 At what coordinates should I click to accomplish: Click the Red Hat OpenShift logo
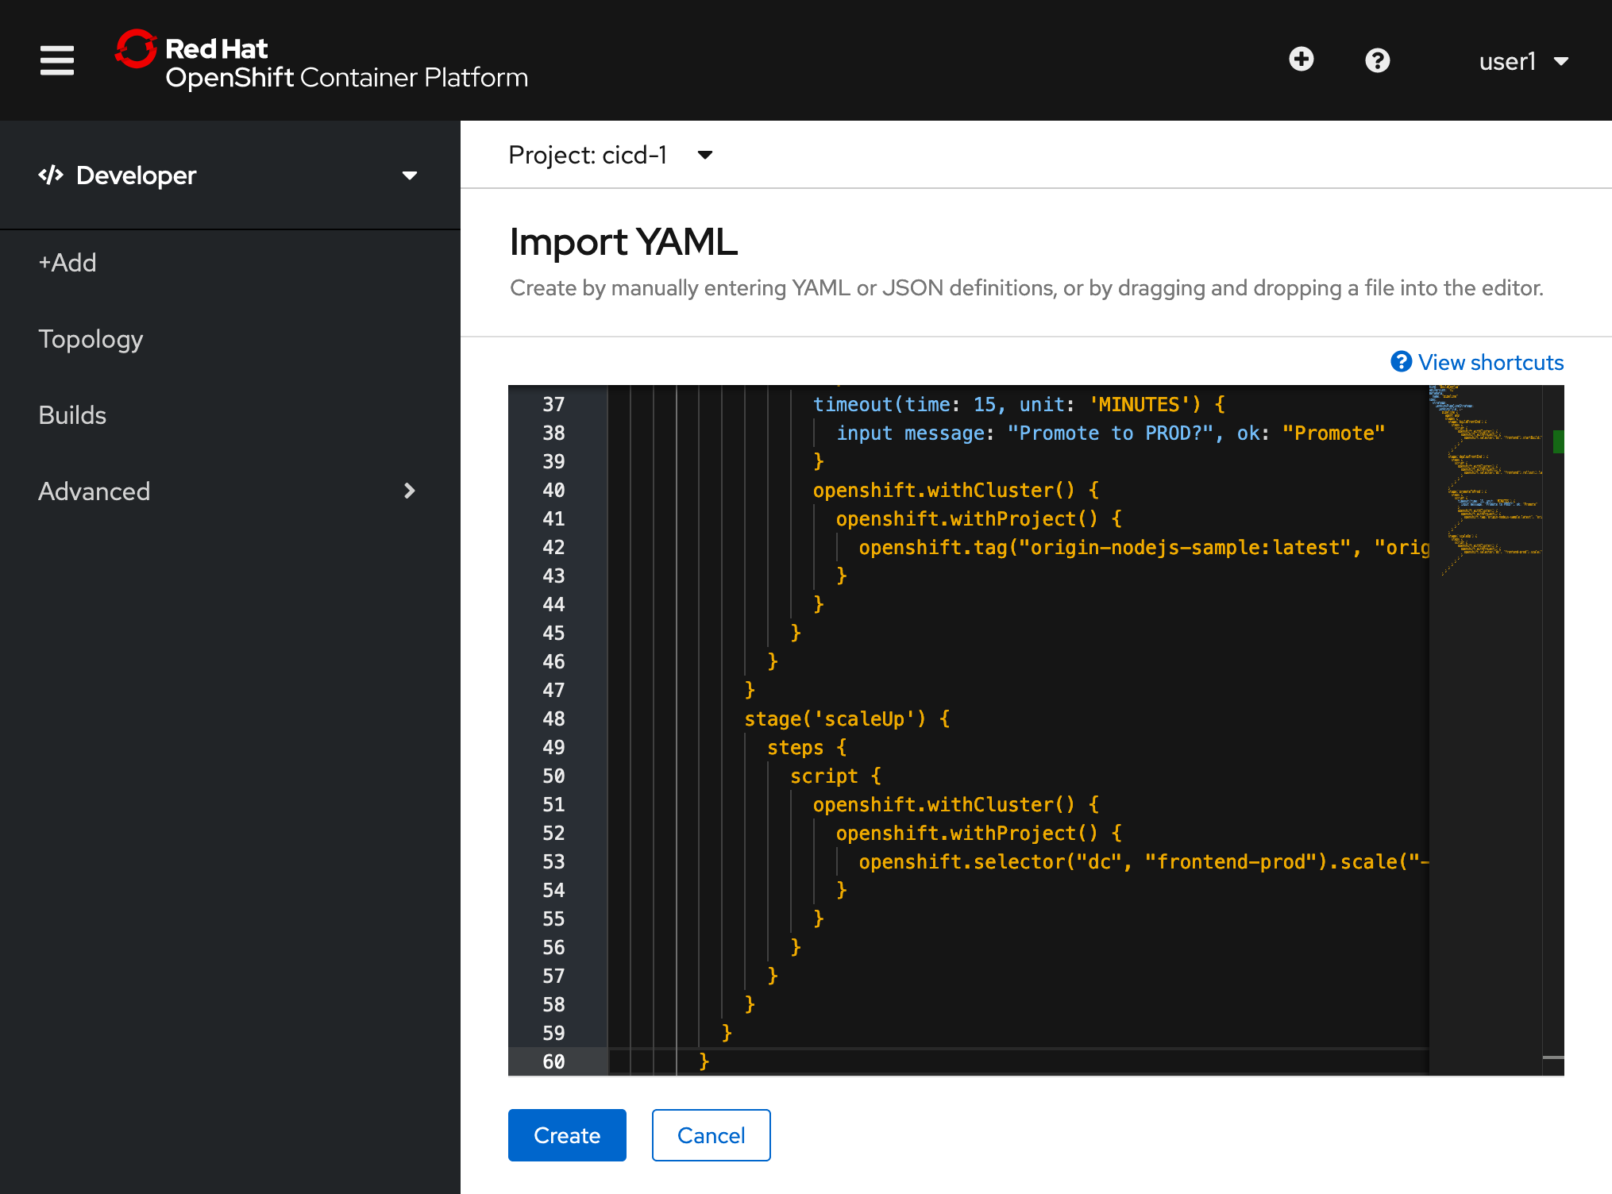pos(322,60)
